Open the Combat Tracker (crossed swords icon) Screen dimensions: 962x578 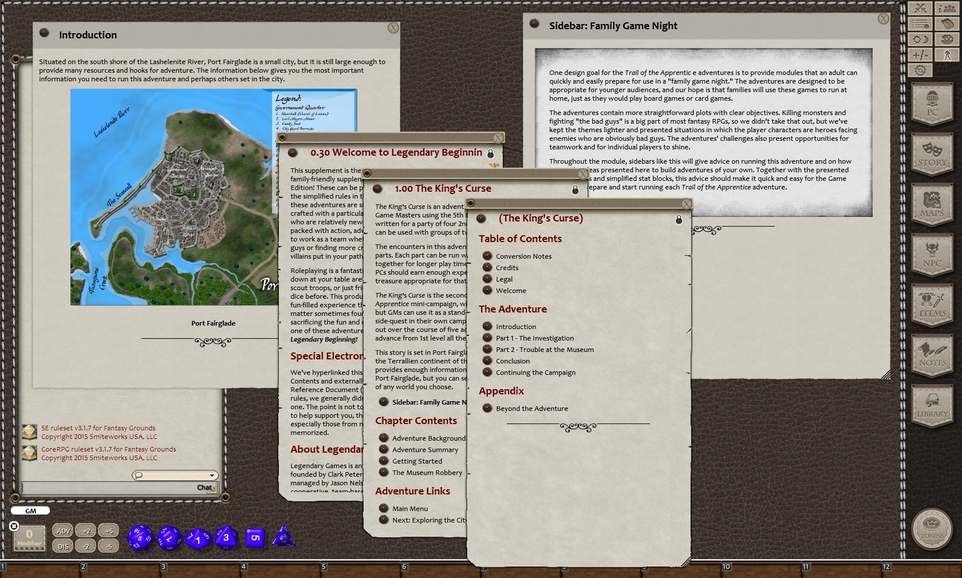[920, 9]
